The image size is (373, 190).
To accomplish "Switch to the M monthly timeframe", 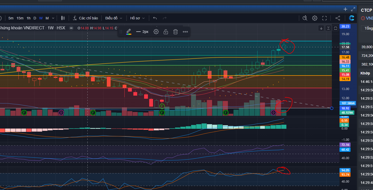I will 47,18.
